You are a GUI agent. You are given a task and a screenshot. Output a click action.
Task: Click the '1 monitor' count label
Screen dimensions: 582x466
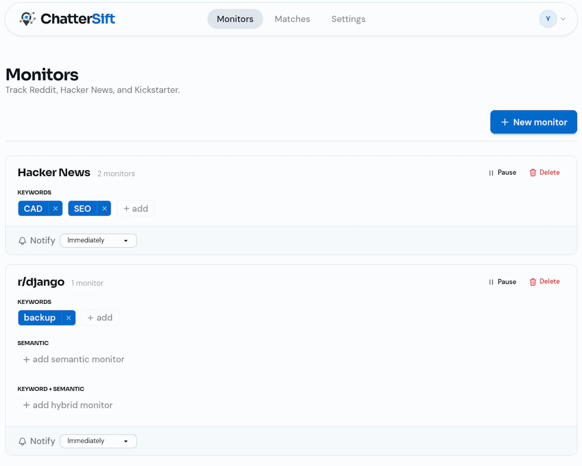pos(87,283)
